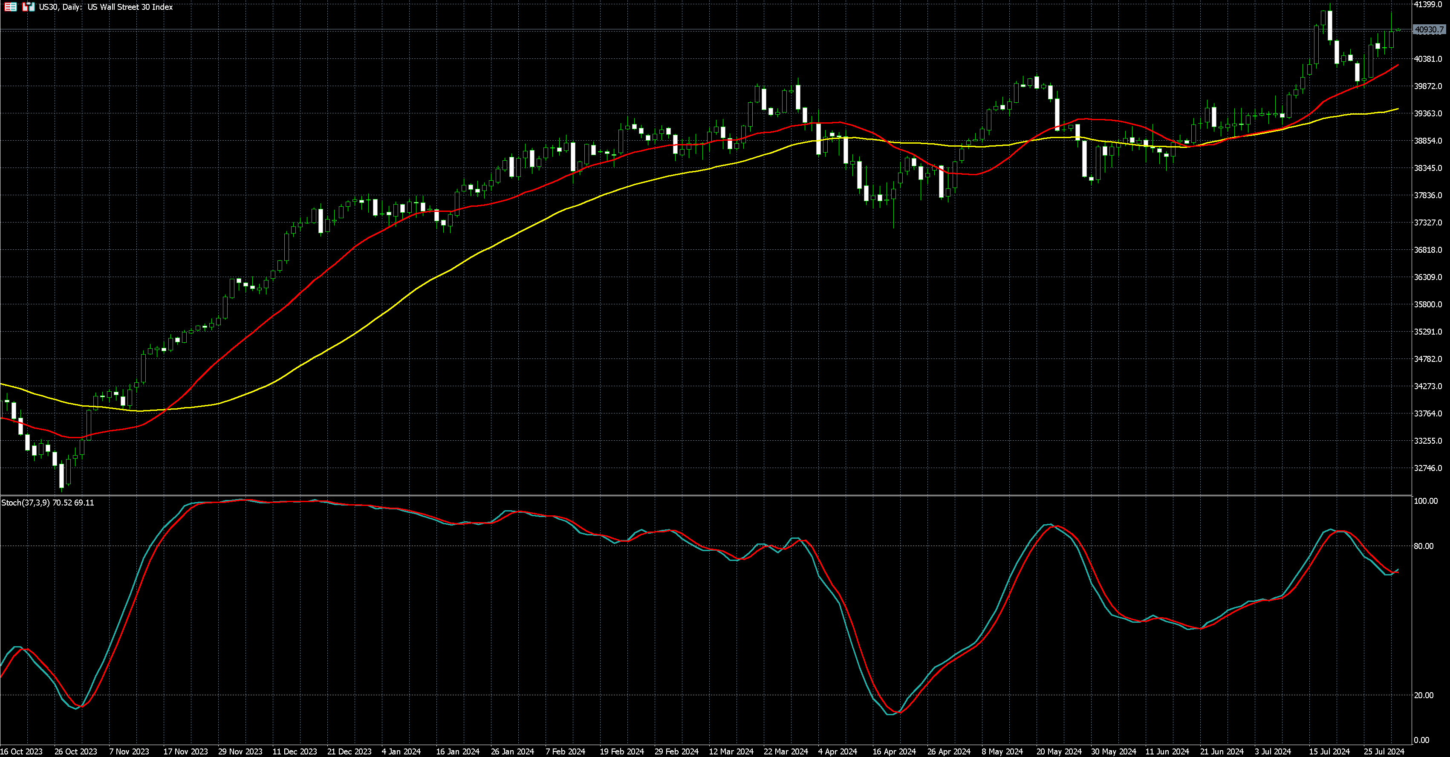Viewport: 1450px width, 757px height.
Task: Click the 80.00 level on the stochastic scale
Action: click(x=1424, y=546)
